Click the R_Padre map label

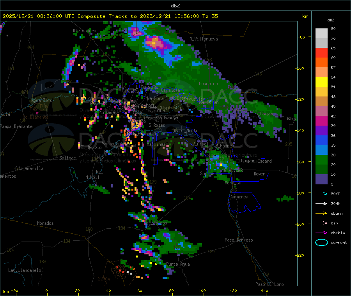(223, 146)
